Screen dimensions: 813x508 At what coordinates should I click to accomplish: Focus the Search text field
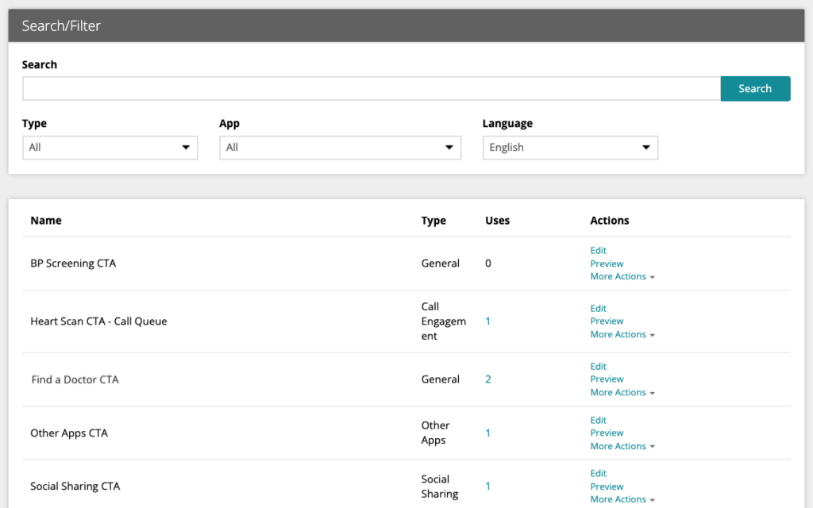coord(372,89)
